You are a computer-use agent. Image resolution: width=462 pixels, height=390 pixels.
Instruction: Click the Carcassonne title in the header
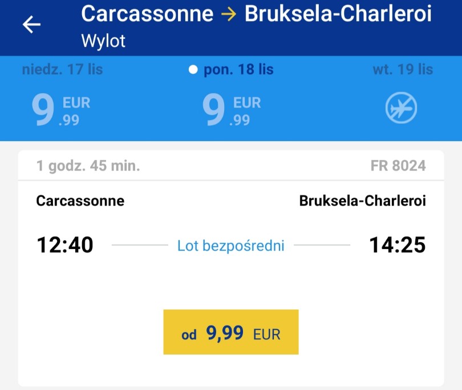click(147, 14)
